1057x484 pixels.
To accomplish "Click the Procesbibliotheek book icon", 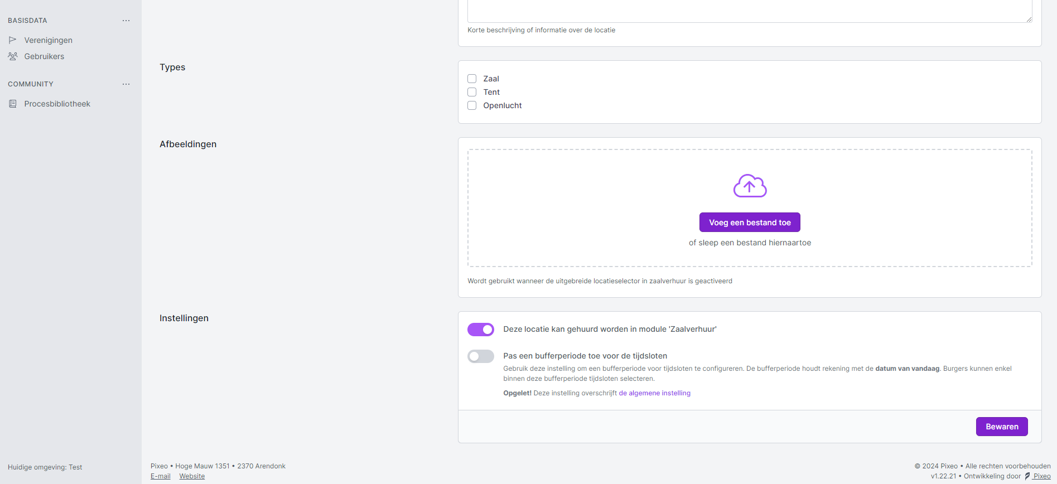I will coord(12,104).
